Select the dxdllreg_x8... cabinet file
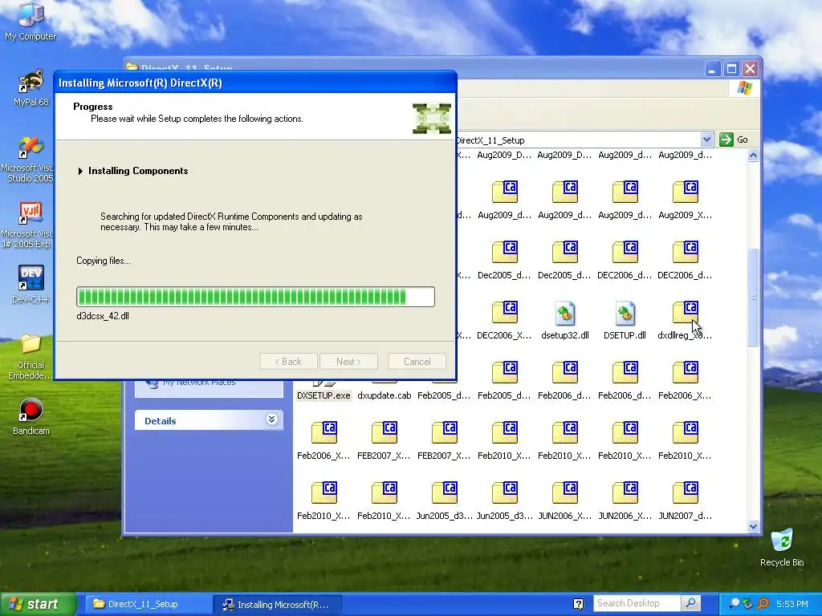Viewport: 822px width, 616px height. click(x=685, y=321)
